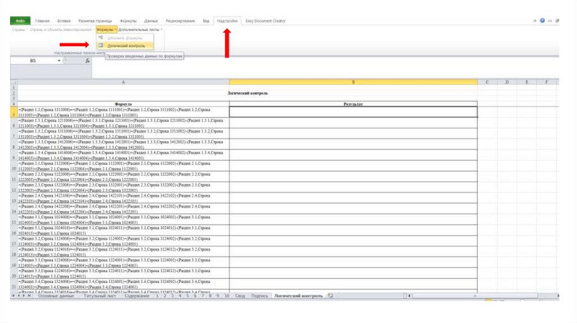
Task: Open the Разметка страницы ribbon tab
Action: 95,21
